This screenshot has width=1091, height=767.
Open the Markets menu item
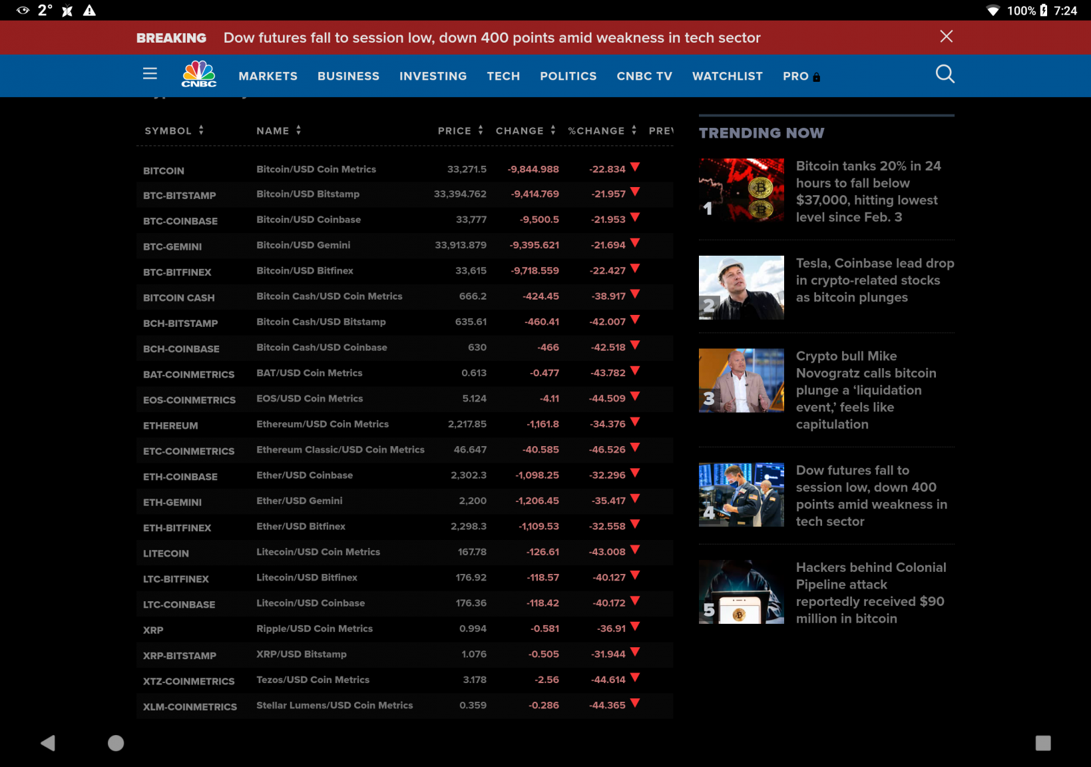(x=268, y=76)
